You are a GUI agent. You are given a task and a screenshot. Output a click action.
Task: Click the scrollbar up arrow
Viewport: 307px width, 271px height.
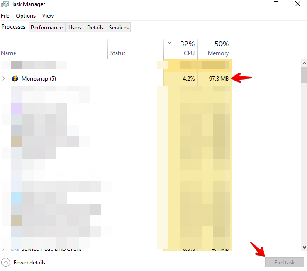click(x=303, y=62)
